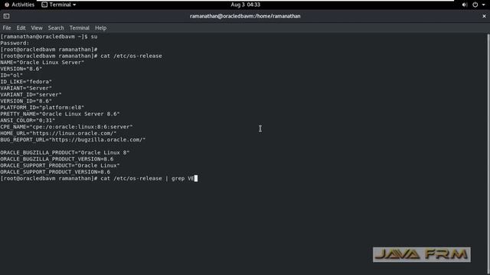Click the line VARIANT="Server"

click(26, 89)
